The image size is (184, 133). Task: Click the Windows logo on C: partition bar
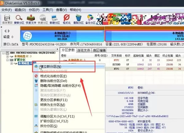(x=28, y=36)
